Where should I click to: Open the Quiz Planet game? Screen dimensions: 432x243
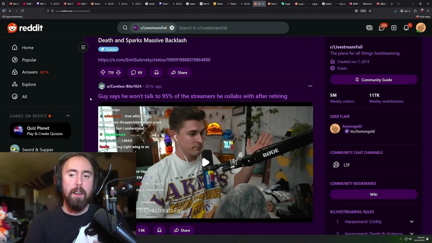click(x=40, y=131)
